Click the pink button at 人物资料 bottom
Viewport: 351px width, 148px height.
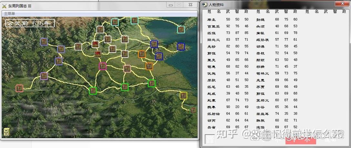(x=301, y=140)
